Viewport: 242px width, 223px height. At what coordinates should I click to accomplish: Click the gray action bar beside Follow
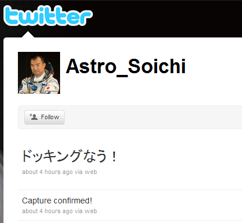click(x=153, y=117)
